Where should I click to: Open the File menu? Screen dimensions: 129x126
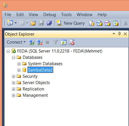click(8, 15)
